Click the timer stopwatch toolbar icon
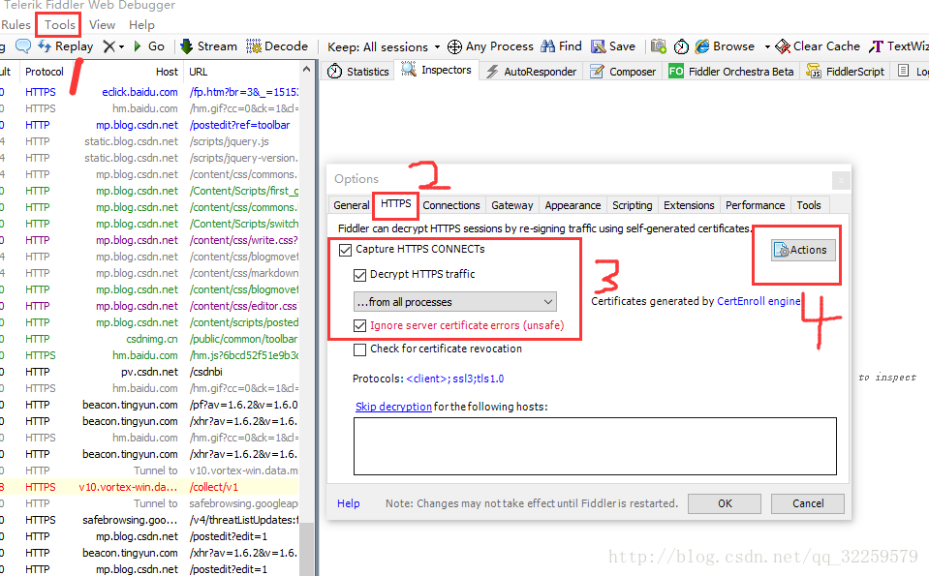Image resolution: width=929 pixels, height=576 pixels. tap(681, 46)
